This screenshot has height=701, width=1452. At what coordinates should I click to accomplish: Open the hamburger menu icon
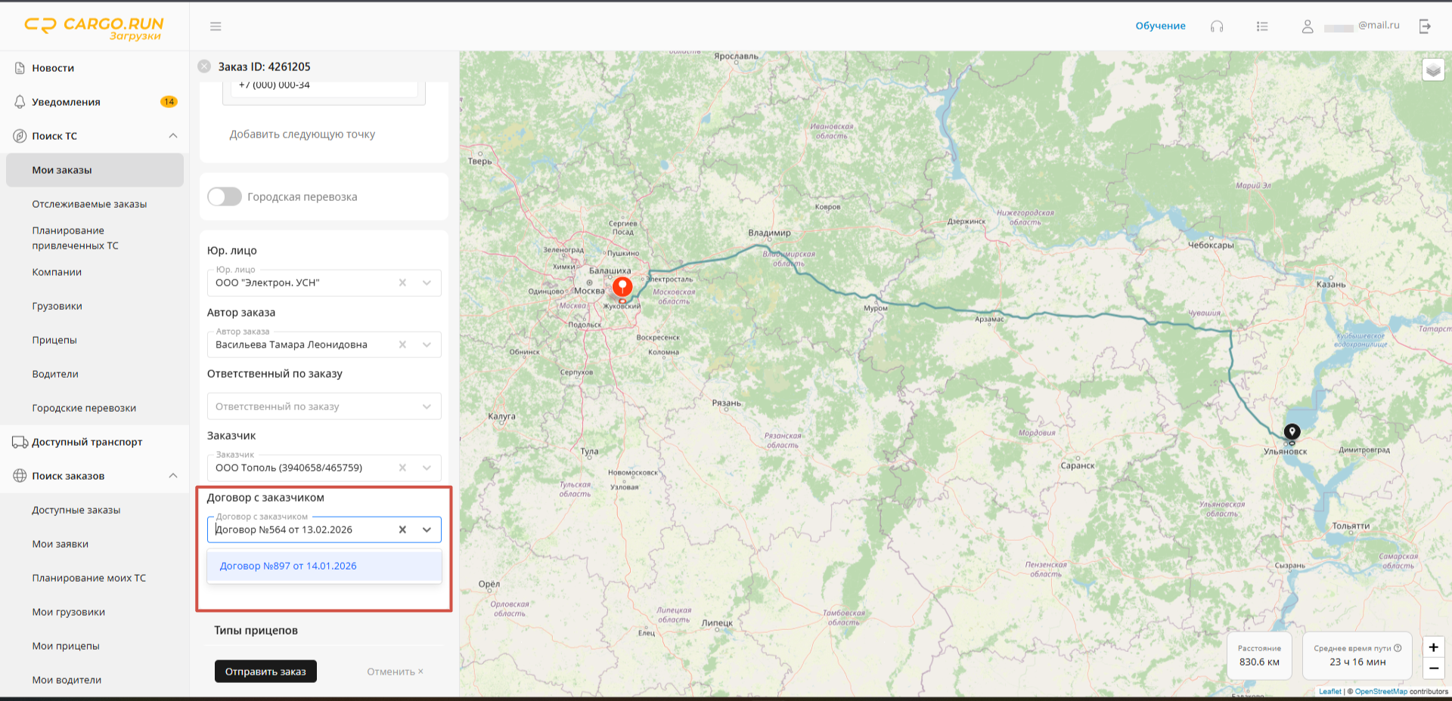click(x=216, y=26)
